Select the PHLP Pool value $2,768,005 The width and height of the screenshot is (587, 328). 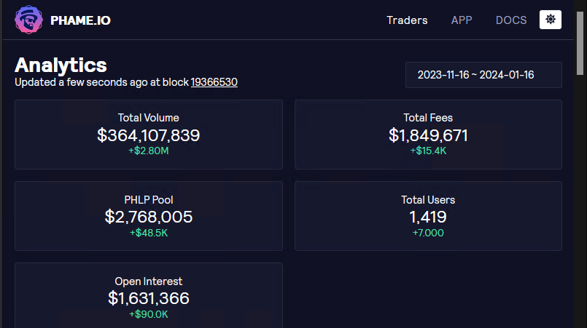[x=149, y=217]
